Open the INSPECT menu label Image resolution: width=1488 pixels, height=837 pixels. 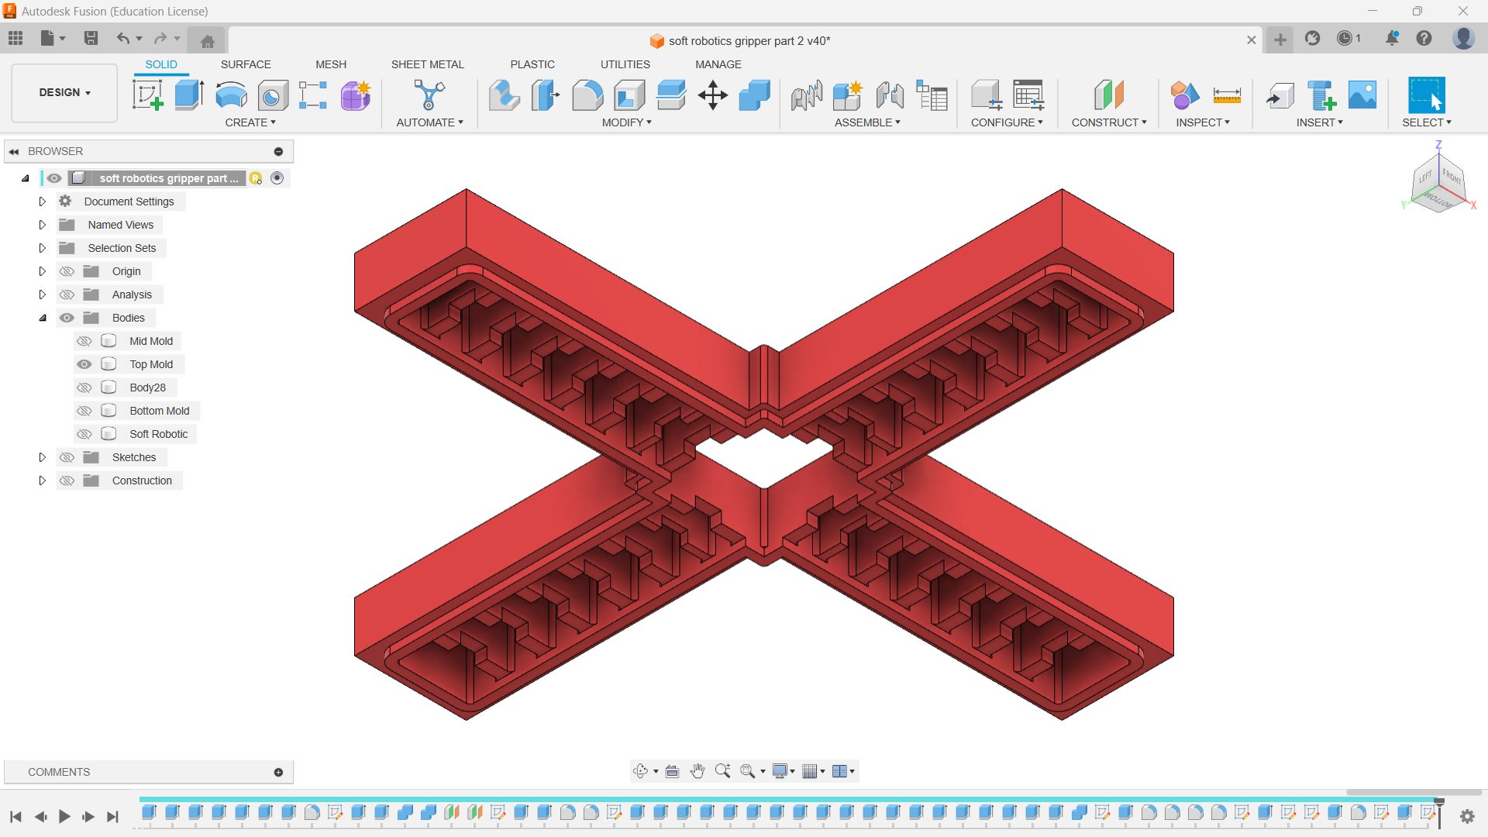pos(1202,122)
